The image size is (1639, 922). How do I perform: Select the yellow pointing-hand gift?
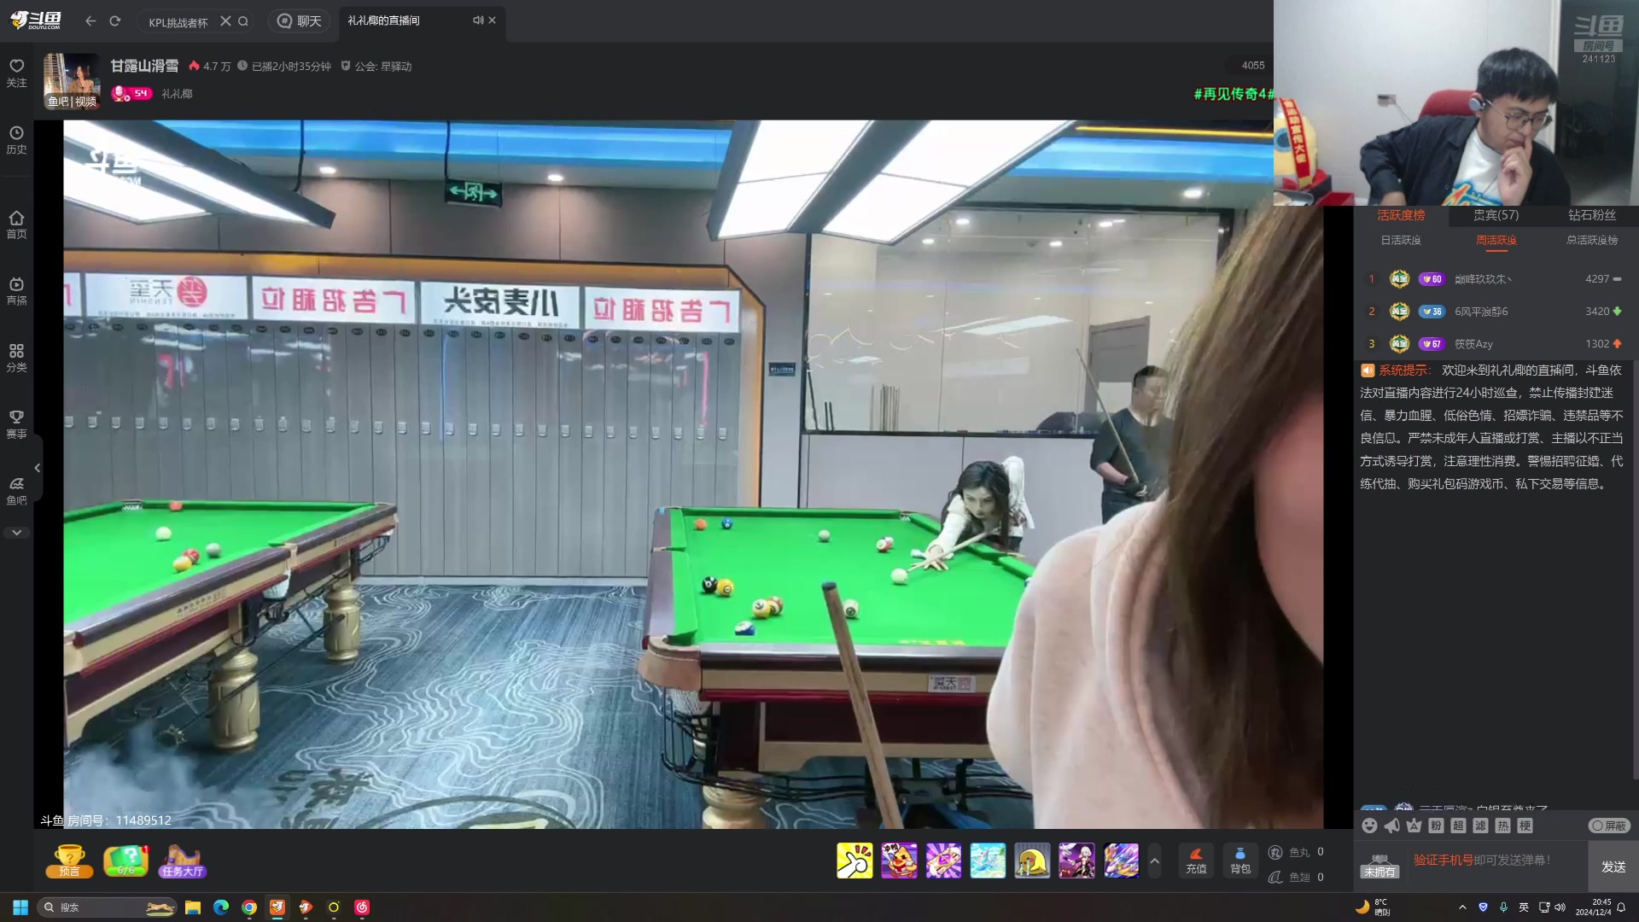pyautogui.click(x=854, y=861)
